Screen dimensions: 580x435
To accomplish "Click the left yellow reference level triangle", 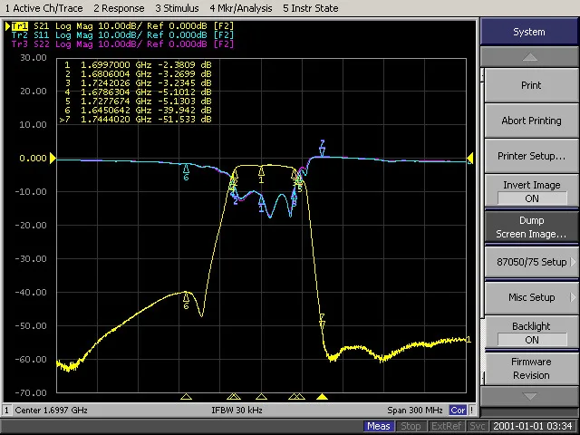I will tap(53, 159).
